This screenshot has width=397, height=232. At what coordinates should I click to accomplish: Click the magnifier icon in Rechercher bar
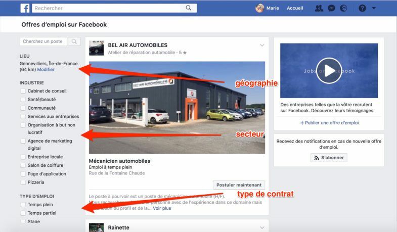pyautogui.click(x=188, y=8)
